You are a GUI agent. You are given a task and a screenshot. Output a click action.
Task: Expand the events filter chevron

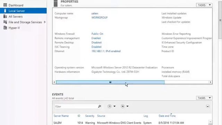[207, 107]
